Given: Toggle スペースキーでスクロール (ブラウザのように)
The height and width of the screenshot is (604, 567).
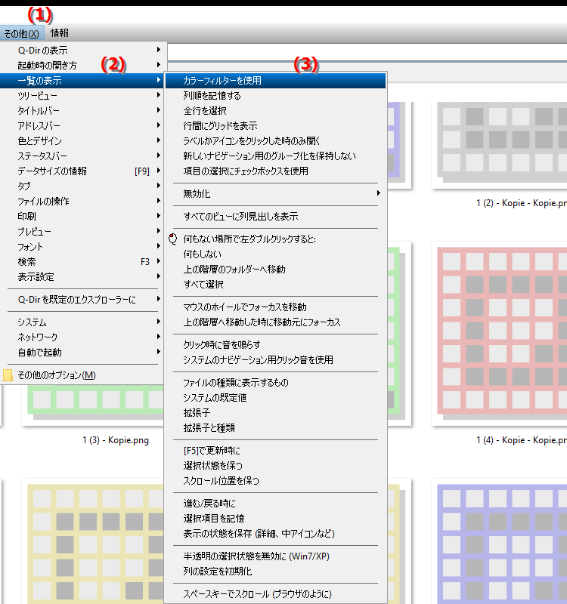Looking at the screenshot, I should [x=275, y=594].
